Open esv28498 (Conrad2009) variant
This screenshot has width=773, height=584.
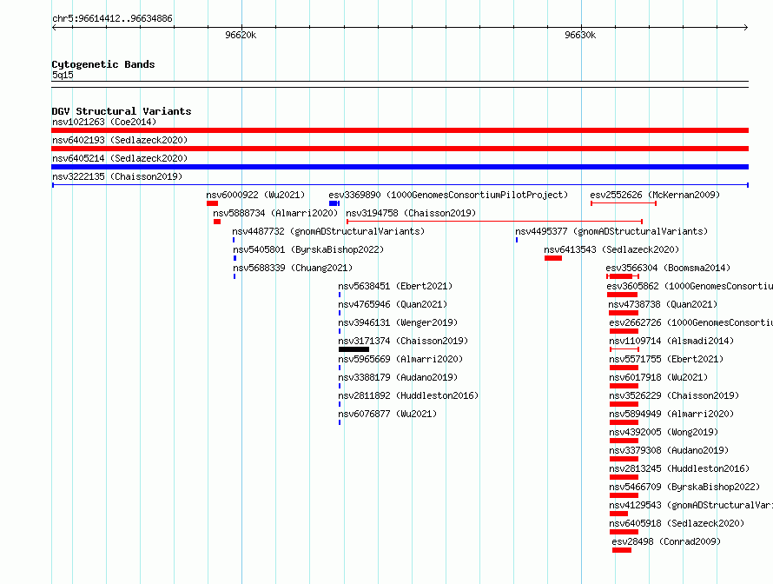pos(666,541)
